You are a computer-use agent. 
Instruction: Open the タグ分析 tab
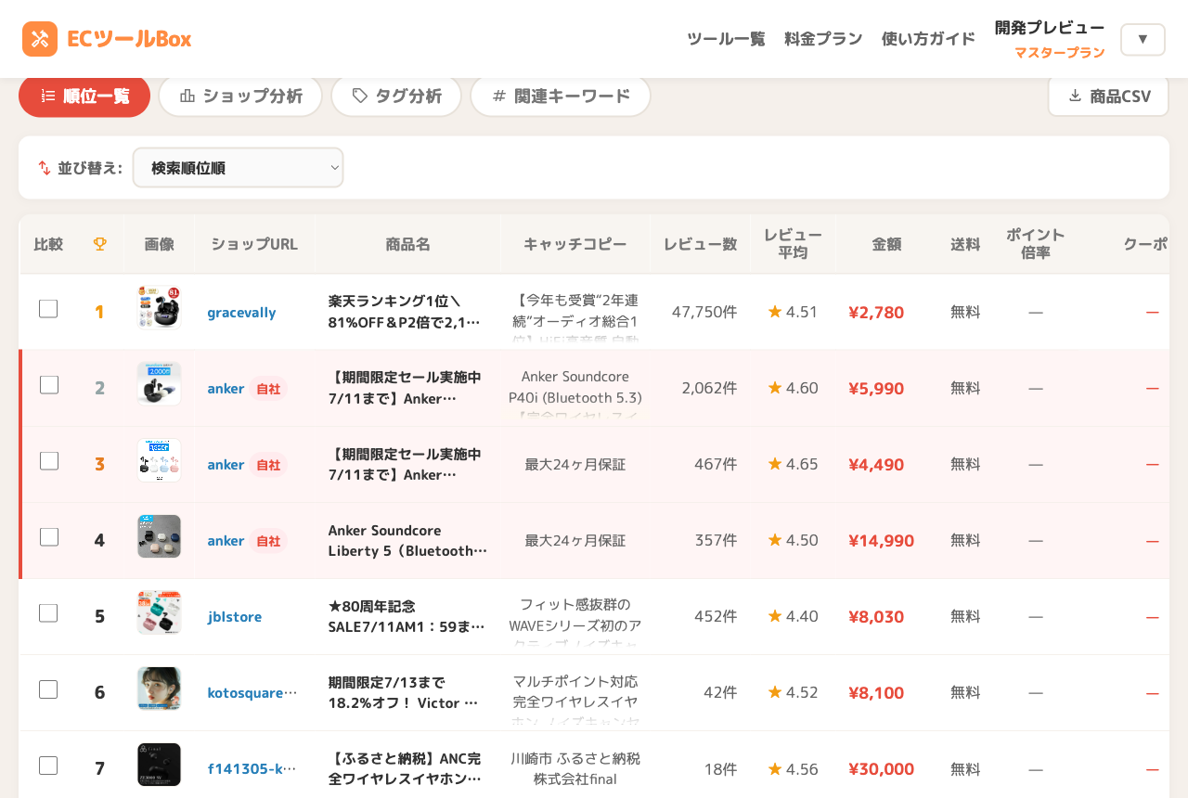point(396,96)
